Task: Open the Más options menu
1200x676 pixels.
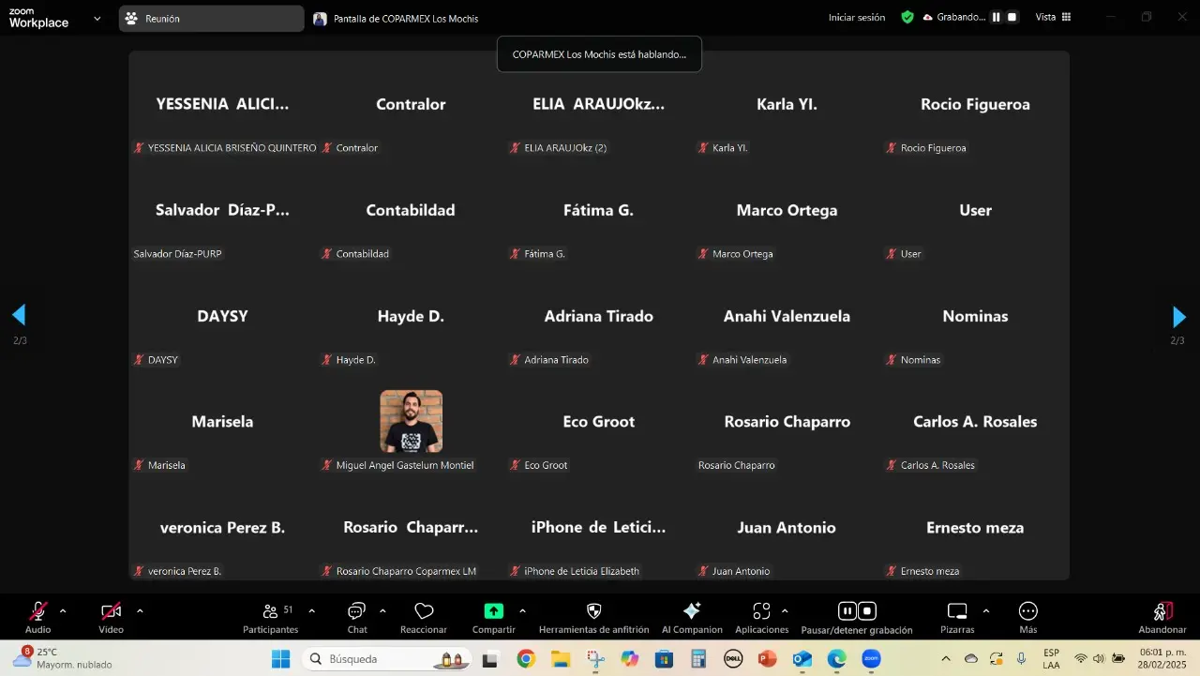Action: [x=1028, y=612]
